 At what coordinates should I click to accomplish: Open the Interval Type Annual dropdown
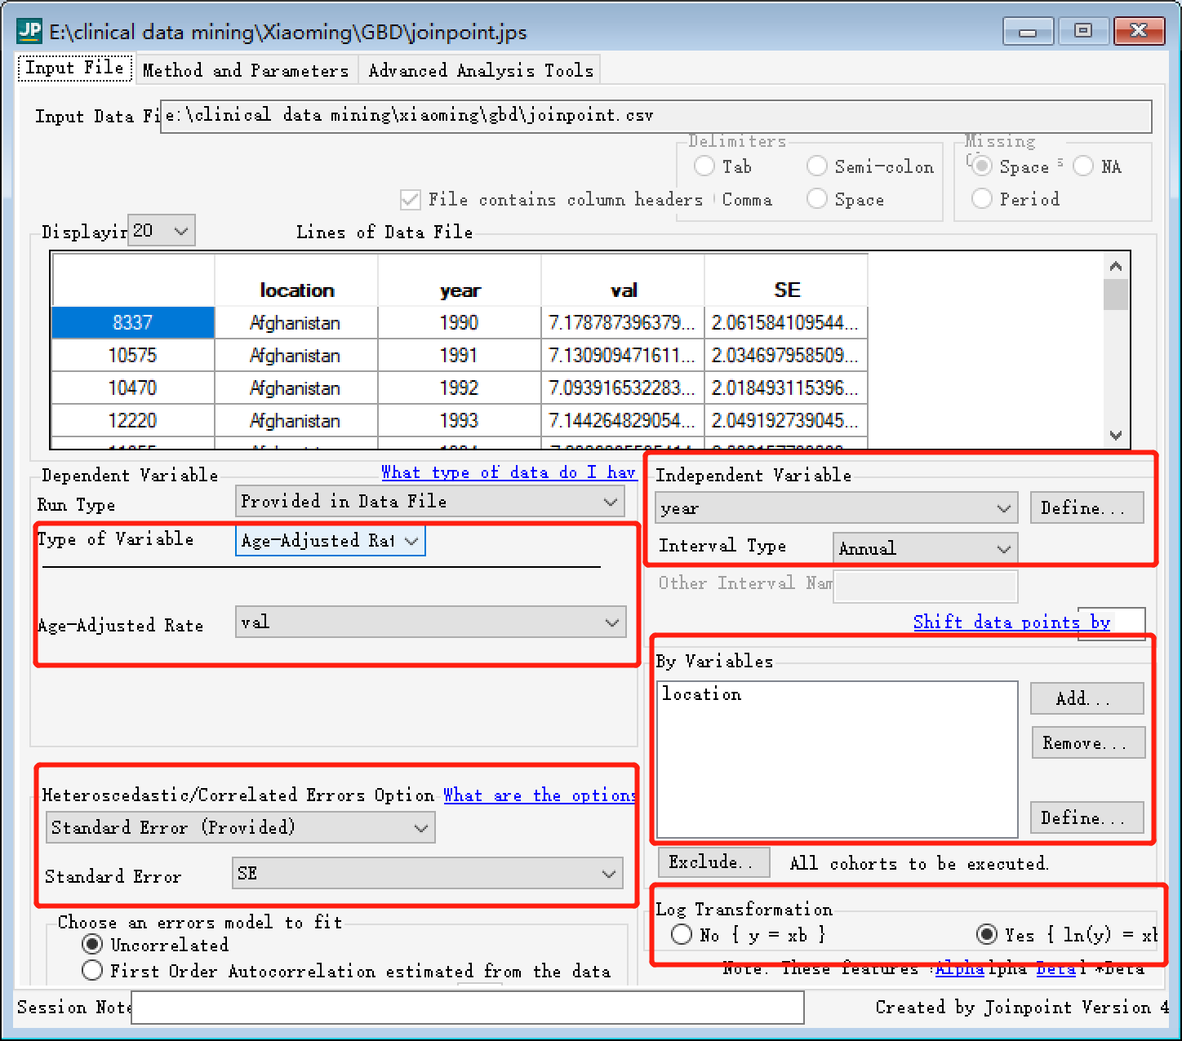click(x=926, y=548)
